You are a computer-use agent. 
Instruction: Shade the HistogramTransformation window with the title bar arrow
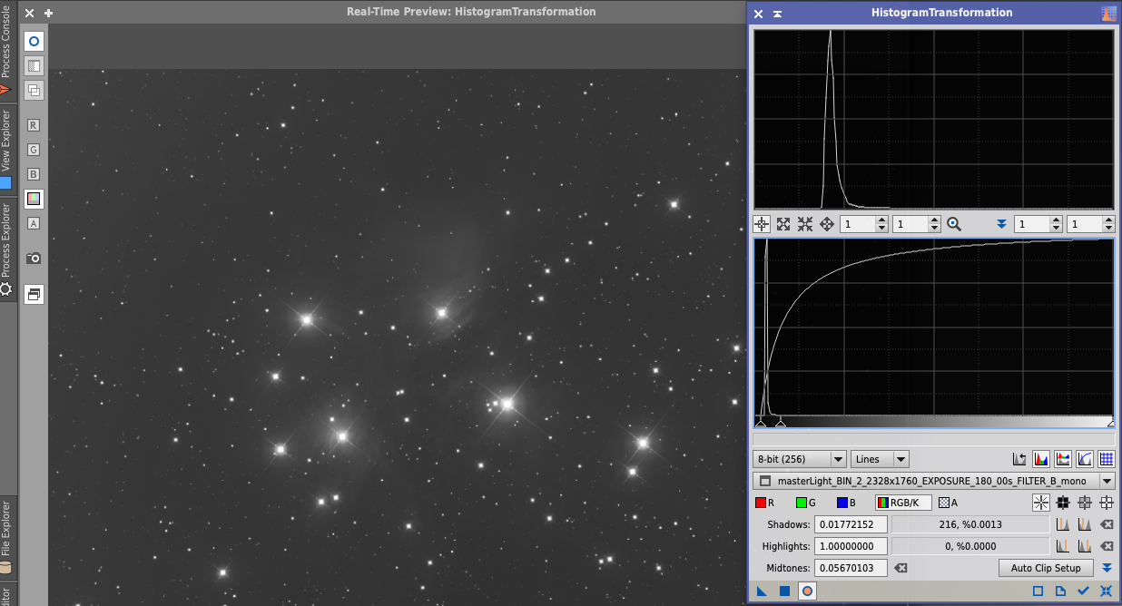[778, 13]
